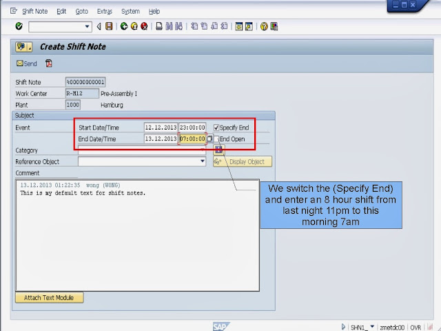Viewport: 441px width, 331px height.
Task: Open the Edit menu
Action: [61, 11]
